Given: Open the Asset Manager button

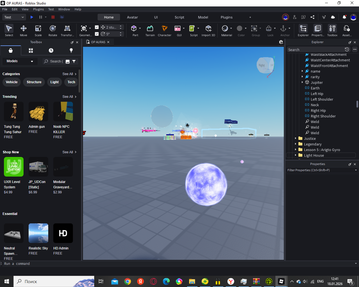Looking at the screenshot, I should [347, 31].
